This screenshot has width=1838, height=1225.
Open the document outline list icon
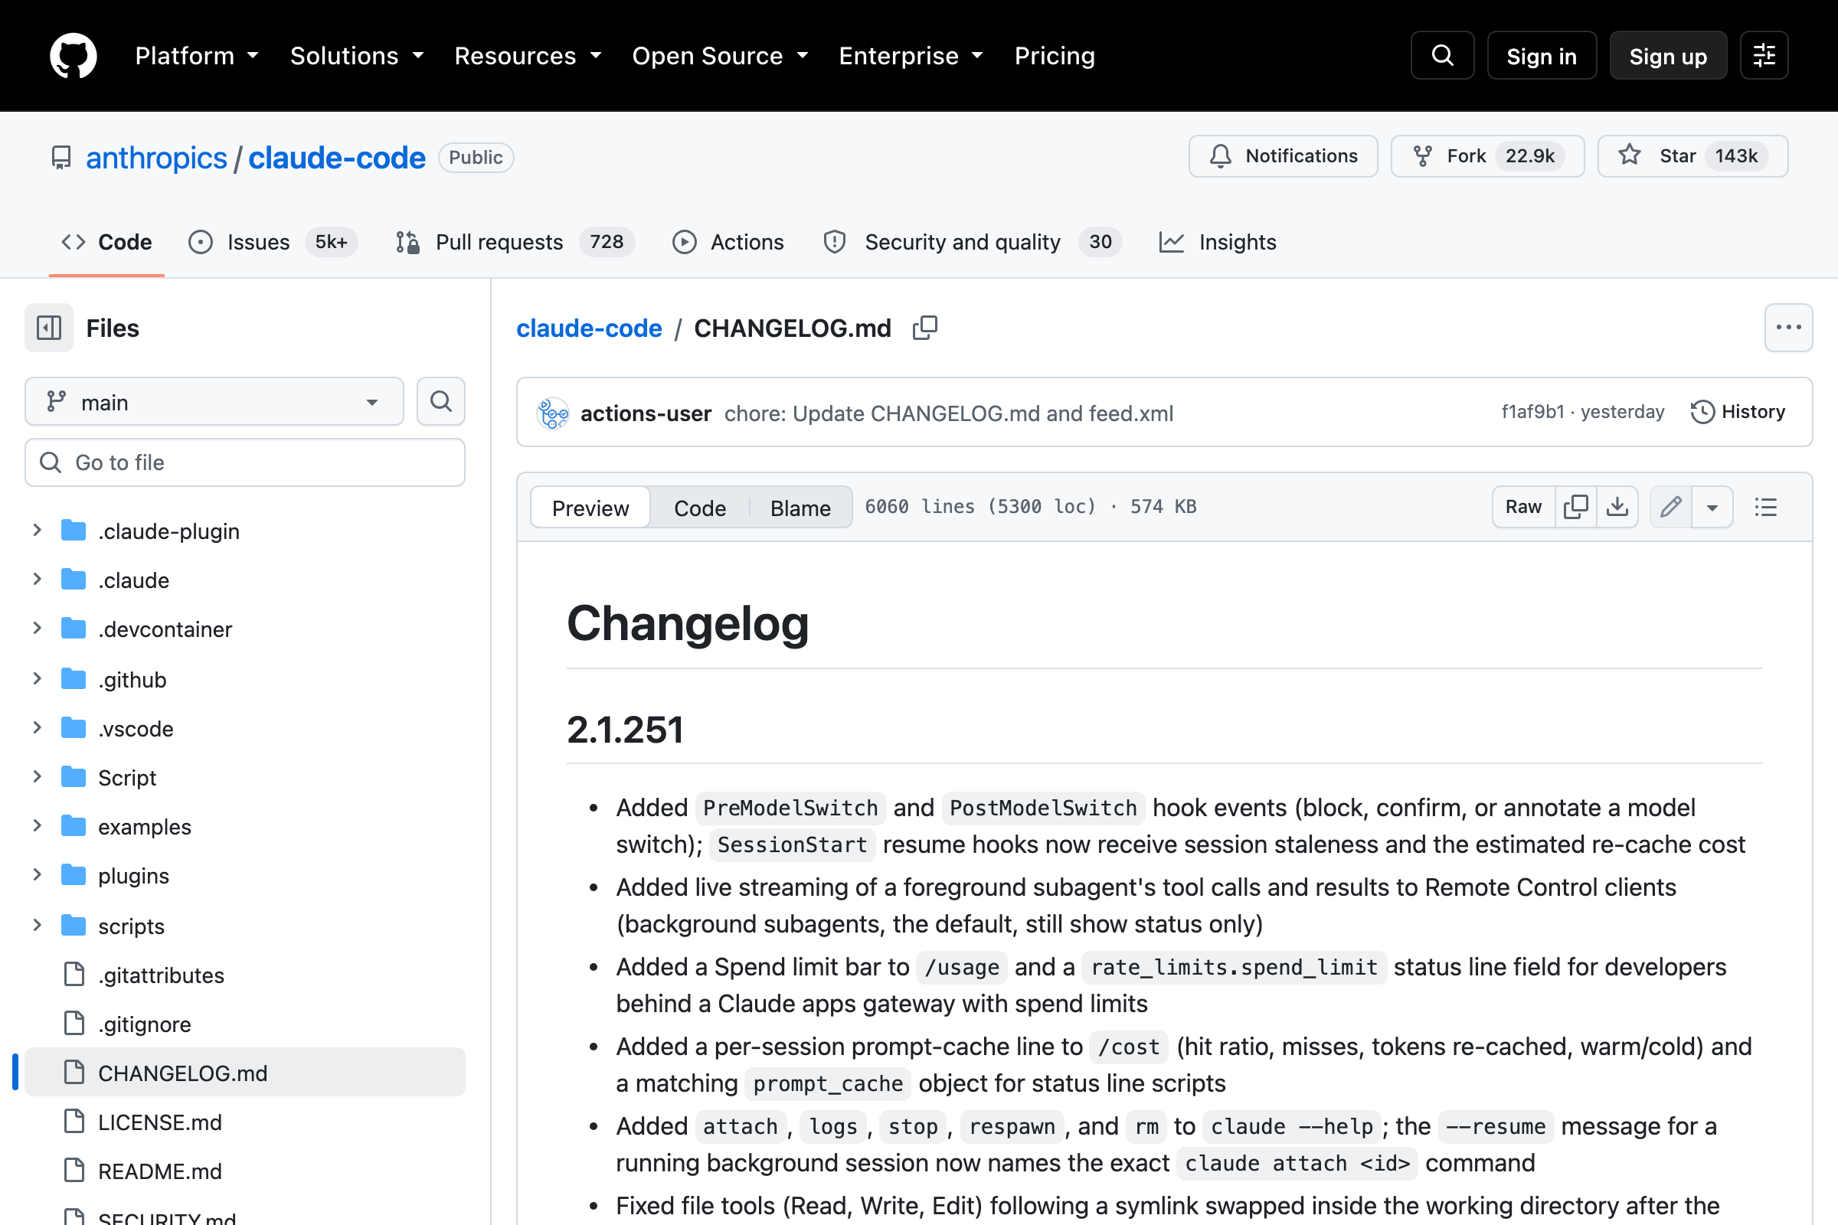click(1765, 507)
